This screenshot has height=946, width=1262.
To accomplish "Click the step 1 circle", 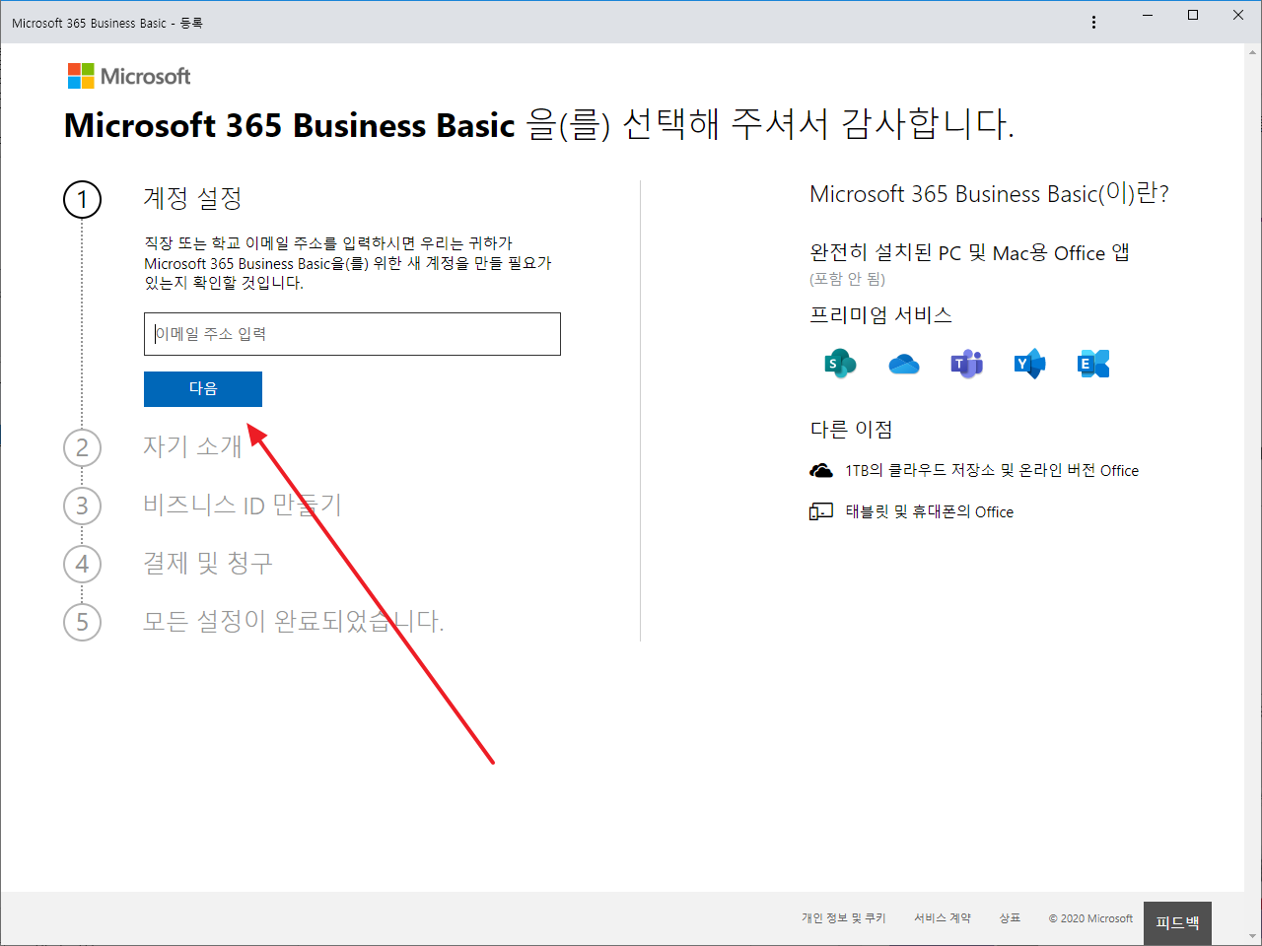I will (x=82, y=200).
